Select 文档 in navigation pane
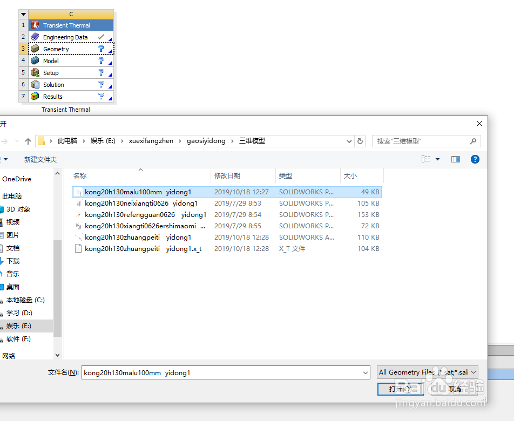This screenshot has height=421, width=514. pos(13,248)
